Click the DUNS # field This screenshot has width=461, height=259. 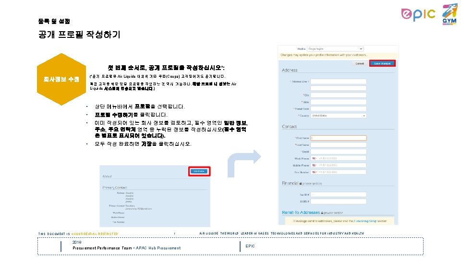pos(339,201)
